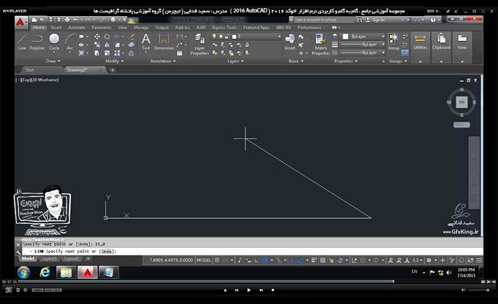Screen dimensions: 498x304
Task: Switch to the Annotate ribbon tab
Action: click(x=77, y=27)
